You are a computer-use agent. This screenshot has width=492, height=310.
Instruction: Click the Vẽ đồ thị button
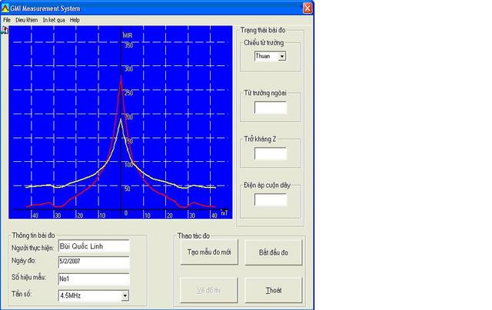(209, 290)
